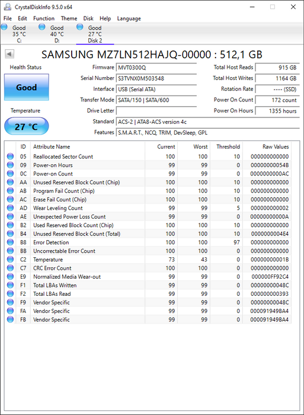Click status orb for Power-on Hours row
This screenshot has height=415, width=304.
point(10,165)
